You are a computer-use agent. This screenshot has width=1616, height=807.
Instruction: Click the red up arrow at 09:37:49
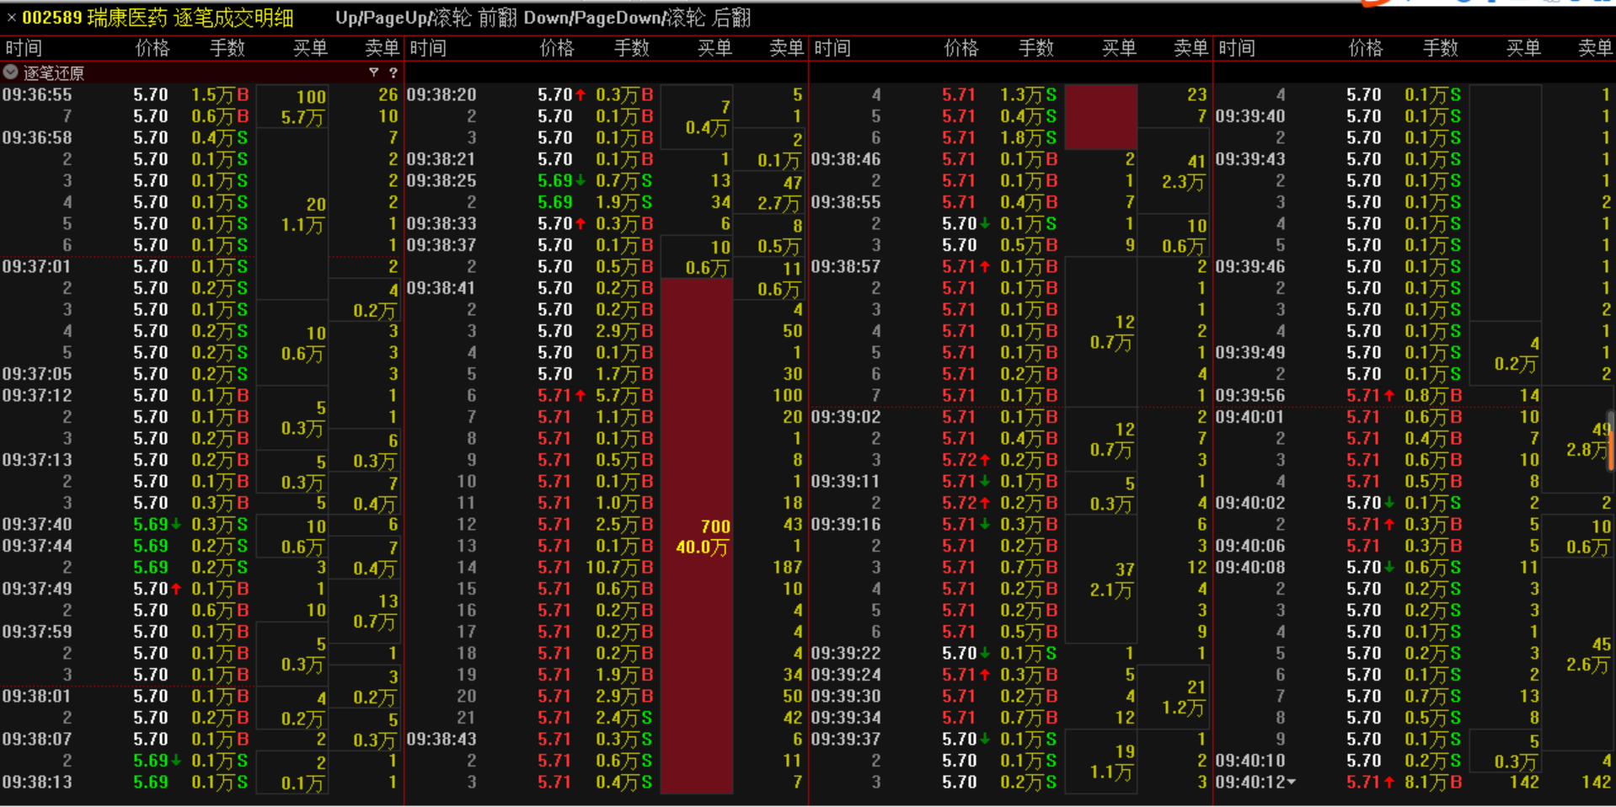[x=176, y=589]
